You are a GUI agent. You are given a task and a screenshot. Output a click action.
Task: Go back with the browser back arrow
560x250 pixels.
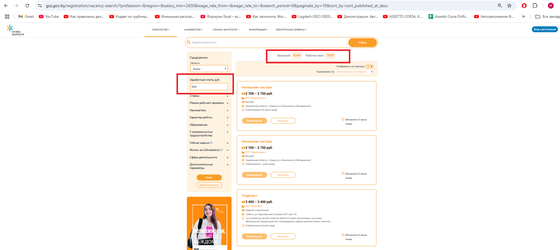(x=6, y=6)
